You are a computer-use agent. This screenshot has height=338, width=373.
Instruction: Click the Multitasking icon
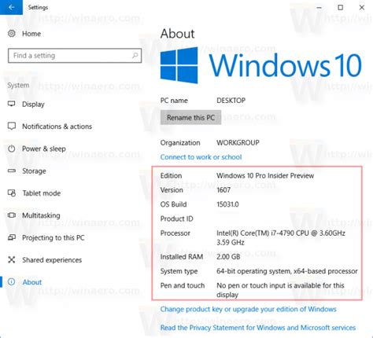click(x=12, y=215)
